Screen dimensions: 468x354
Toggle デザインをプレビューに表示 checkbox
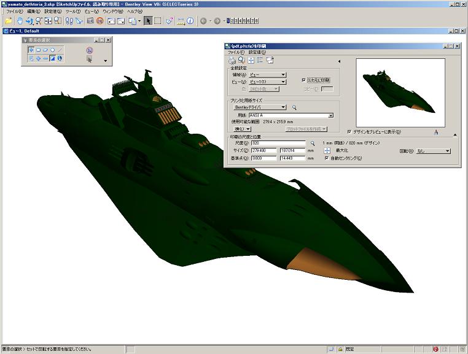tap(349, 131)
